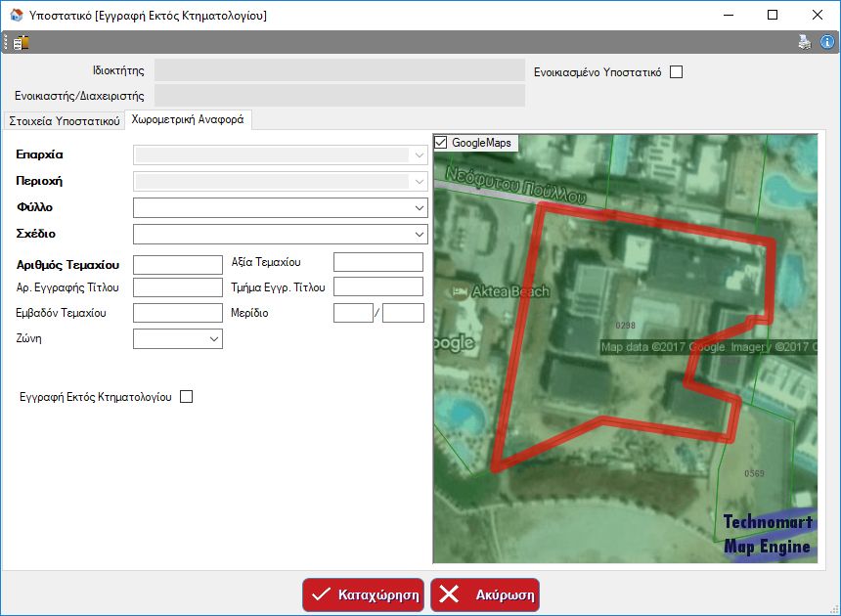
Task: Click the checkmark icon on Καταχώρηση button
Action: [x=321, y=594]
